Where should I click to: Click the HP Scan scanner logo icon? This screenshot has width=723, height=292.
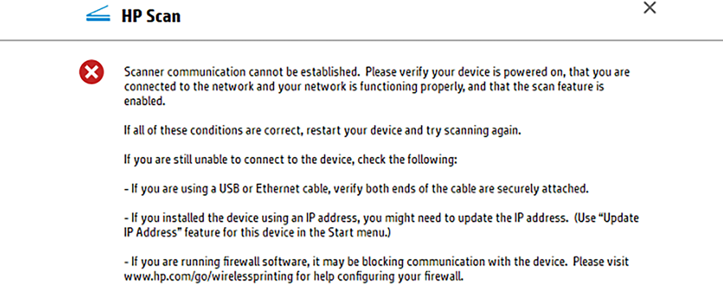click(98, 14)
